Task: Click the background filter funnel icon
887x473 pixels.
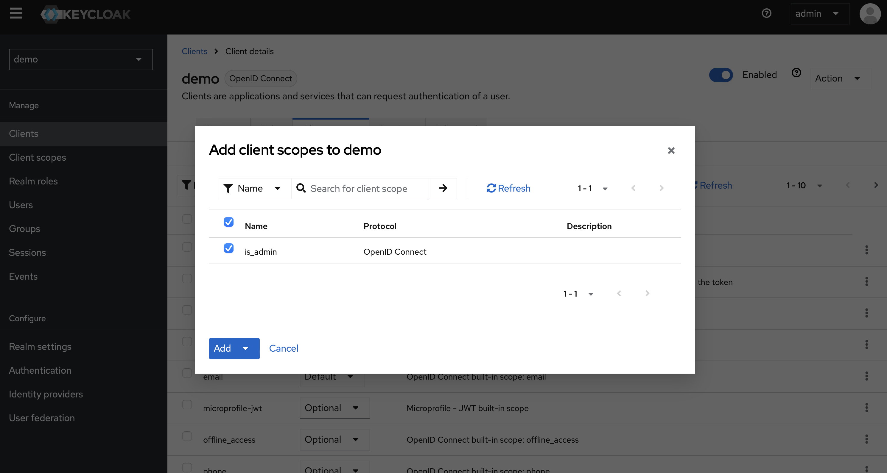Action: coord(186,185)
